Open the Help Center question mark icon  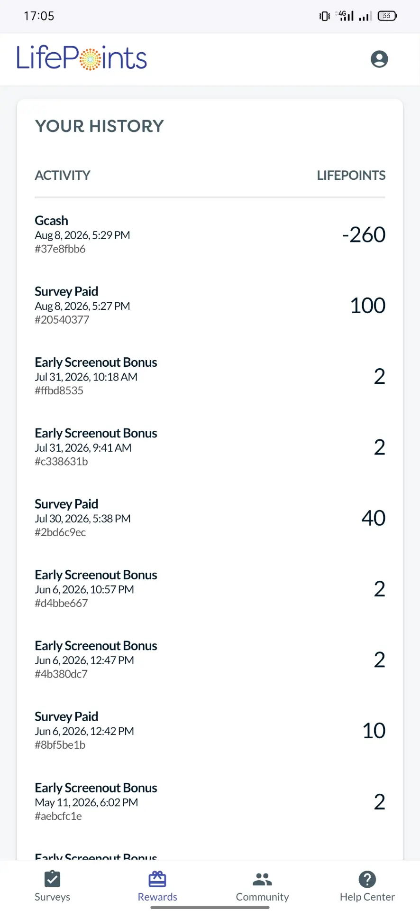point(367,879)
